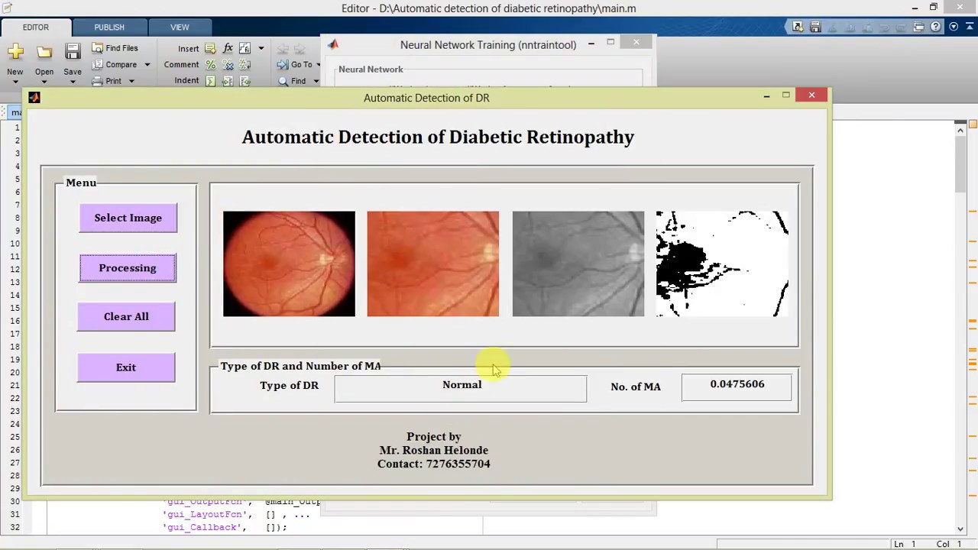The width and height of the screenshot is (978, 550).
Task: Click the grayscale retina image
Action: [578, 264]
